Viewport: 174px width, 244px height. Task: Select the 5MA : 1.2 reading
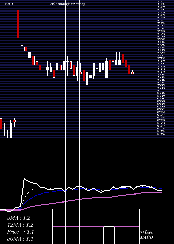click(19, 218)
